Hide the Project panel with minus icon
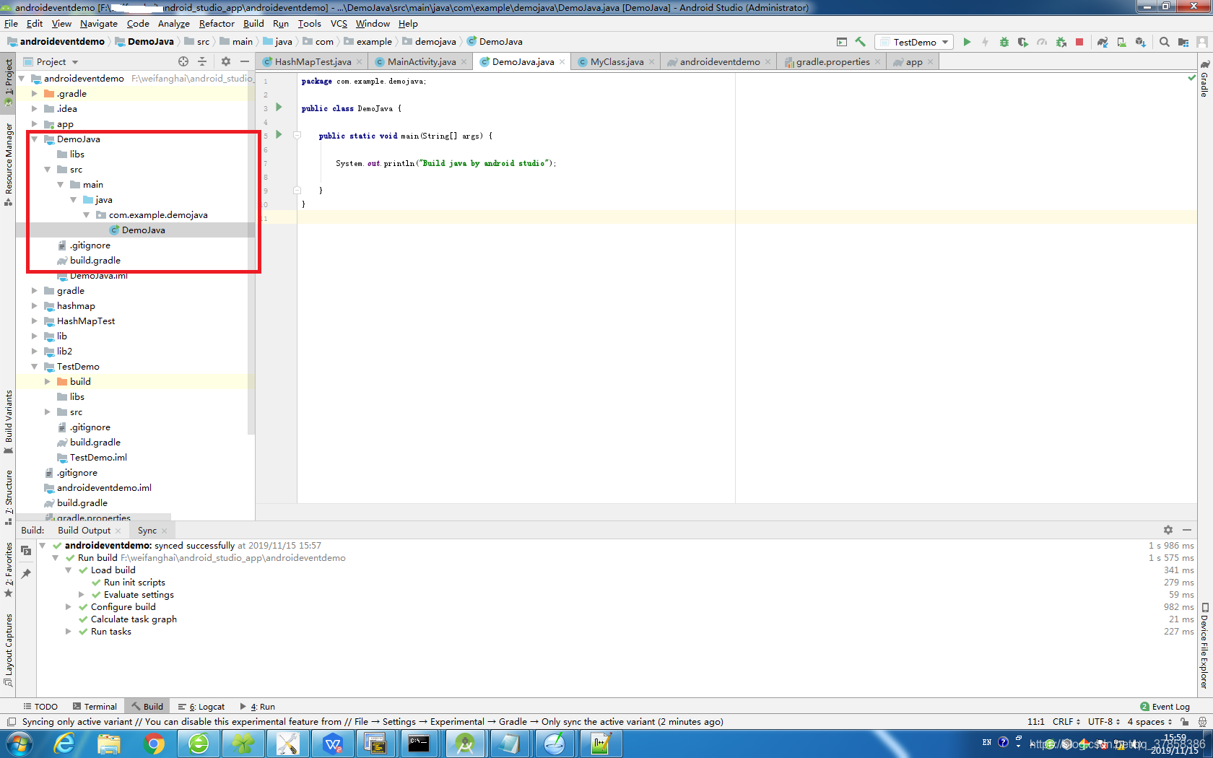 click(x=245, y=61)
